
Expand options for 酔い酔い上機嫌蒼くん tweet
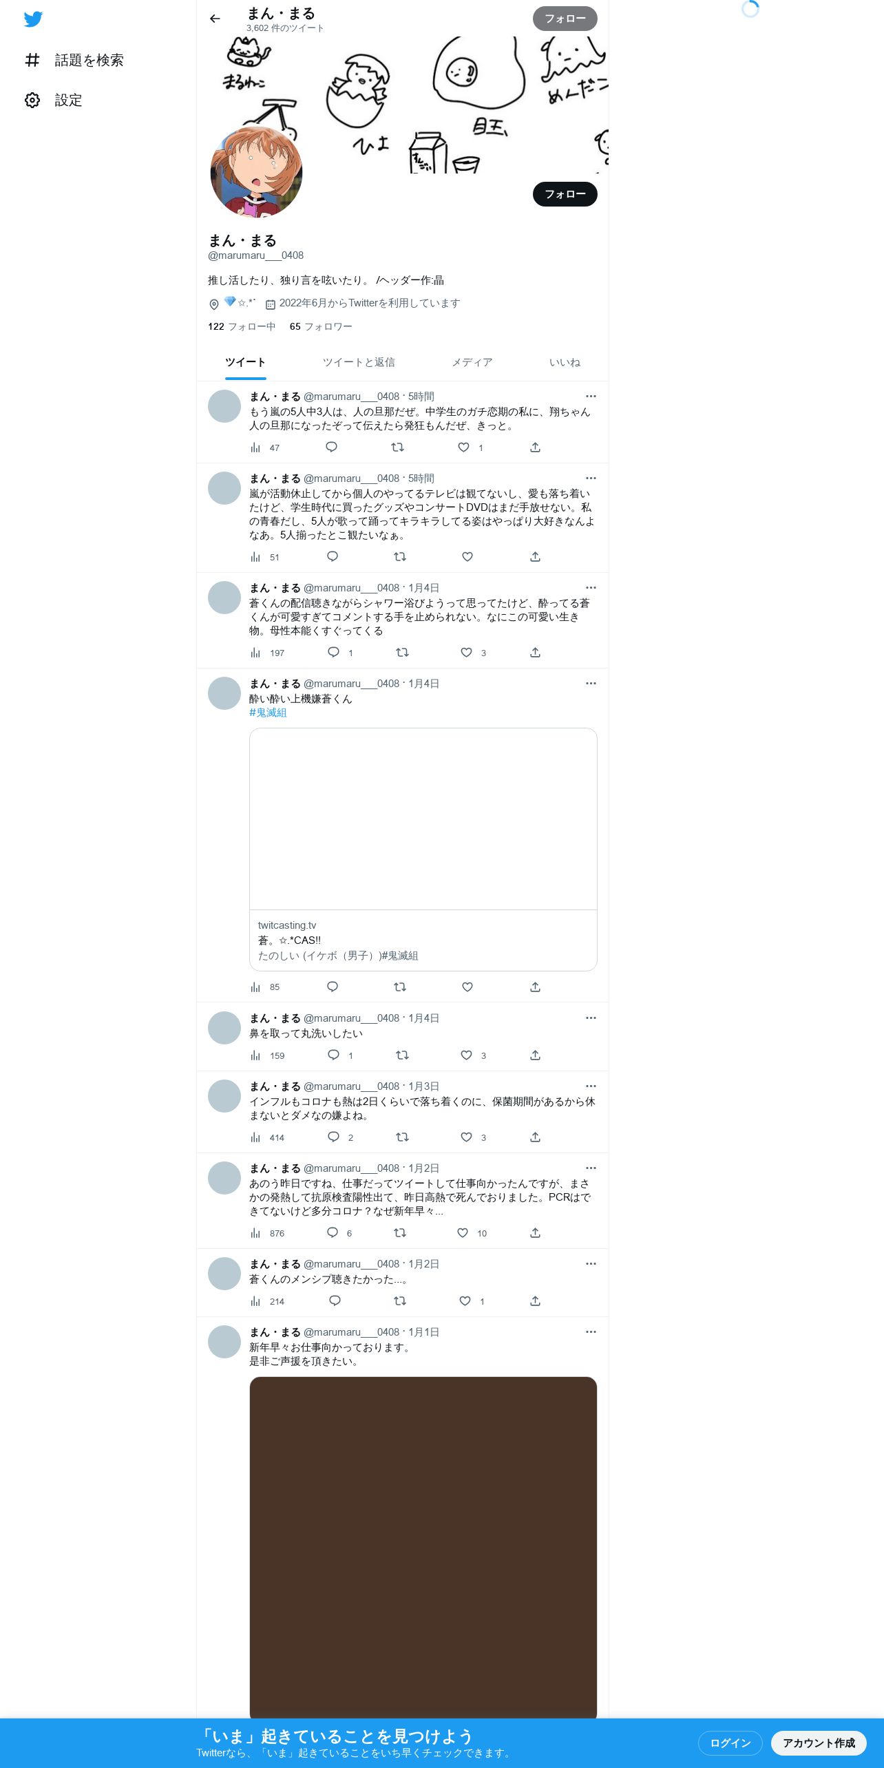click(591, 684)
